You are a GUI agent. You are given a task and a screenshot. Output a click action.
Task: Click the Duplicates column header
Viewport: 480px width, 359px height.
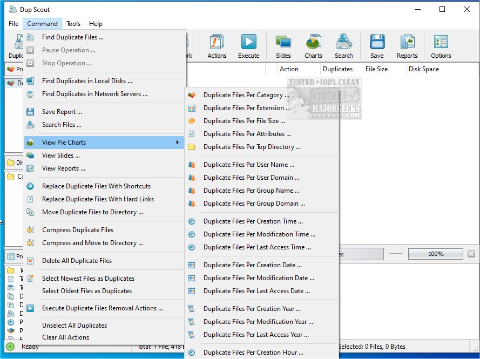pyautogui.click(x=341, y=69)
